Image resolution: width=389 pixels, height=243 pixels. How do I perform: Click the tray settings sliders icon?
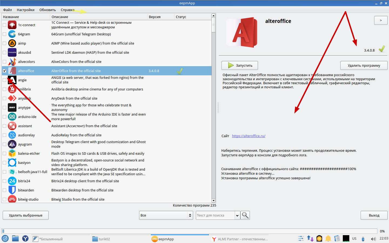point(301,238)
